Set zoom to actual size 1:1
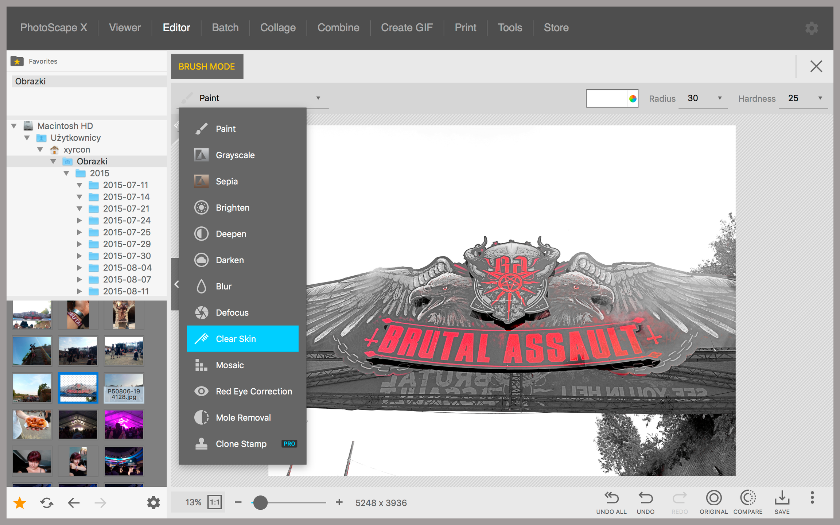Screen dimensions: 840x525 pos(215,502)
